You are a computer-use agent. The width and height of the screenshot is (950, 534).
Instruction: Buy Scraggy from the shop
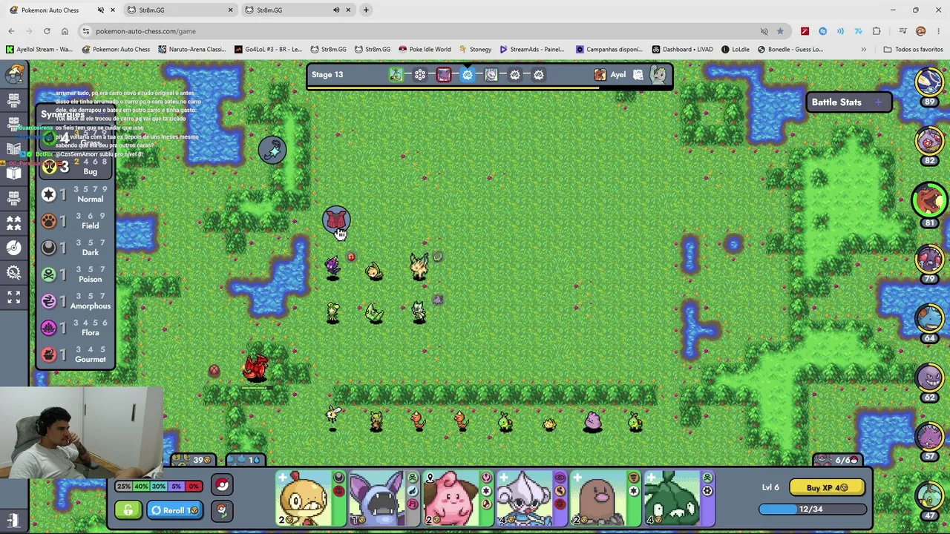point(310,498)
